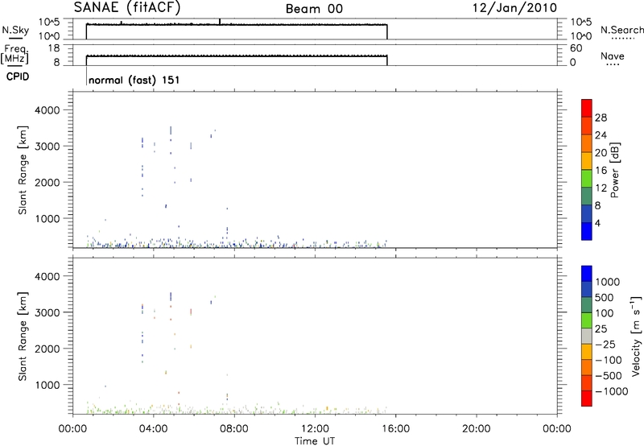Pick the yellow velocity swatch between -25 and -100

pos(587,352)
